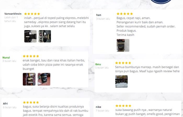Click the star rating above han's review
This screenshot has height=117, width=183.
125,14
